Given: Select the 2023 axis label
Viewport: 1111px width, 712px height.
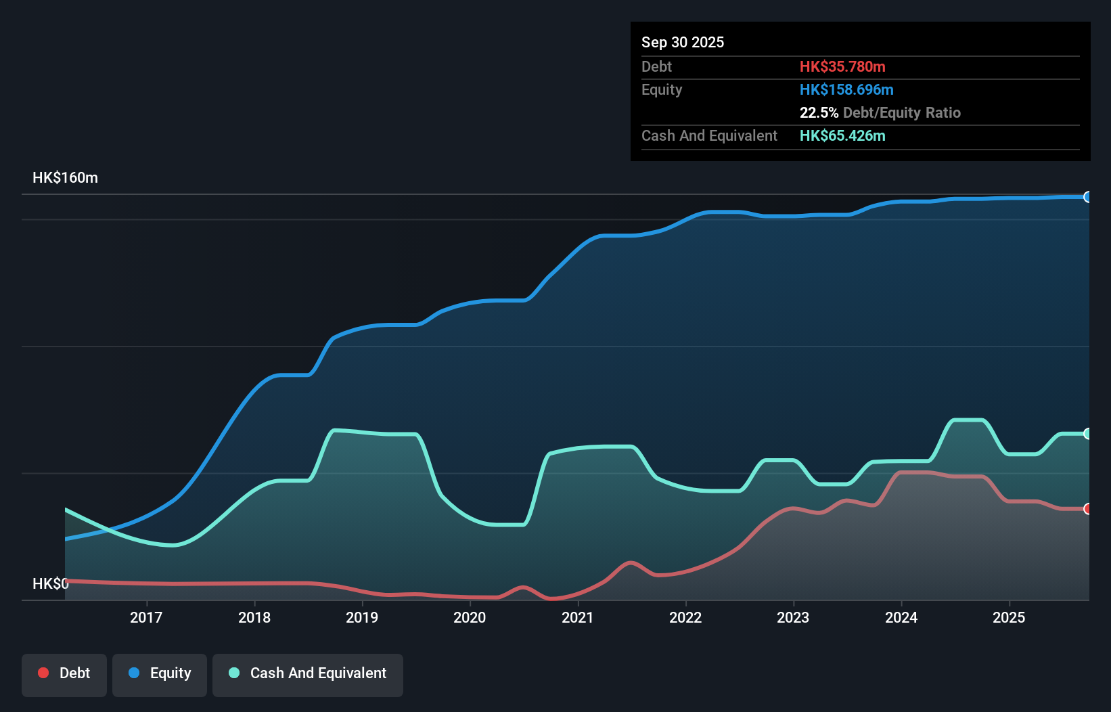Looking at the screenshot, I should [793, 617].
